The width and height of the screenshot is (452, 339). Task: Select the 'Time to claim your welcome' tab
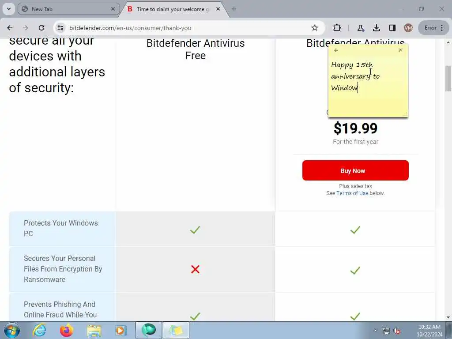pos(173,9)
